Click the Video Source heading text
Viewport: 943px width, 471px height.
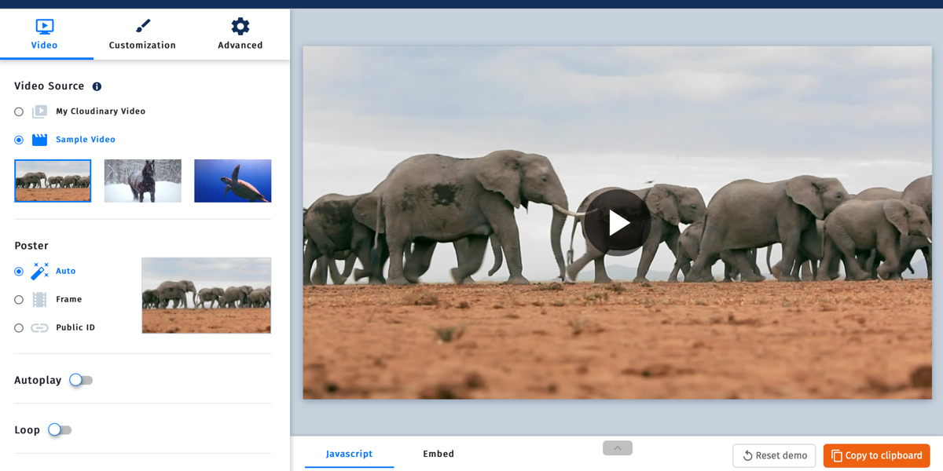pyautogui.click(x=50, y=86)
